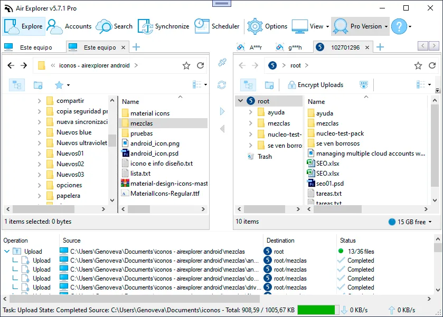Open the View dropdown menu
The image size is (443, 317).
(x=311, y=26)
